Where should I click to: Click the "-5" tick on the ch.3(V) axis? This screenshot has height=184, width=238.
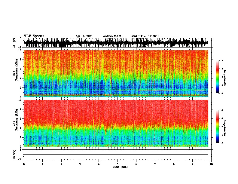tap(20, 159)
